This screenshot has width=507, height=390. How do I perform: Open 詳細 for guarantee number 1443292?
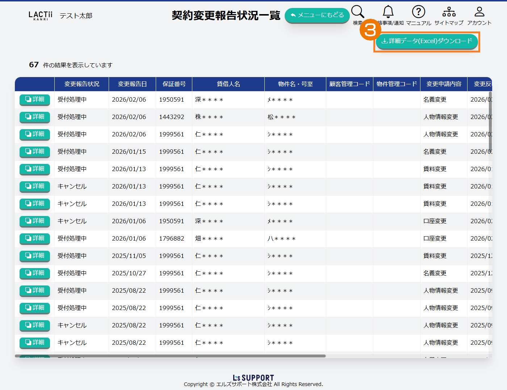click(35, 117)
